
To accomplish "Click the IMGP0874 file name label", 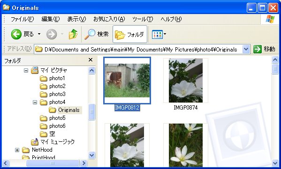I will (186, 108).
